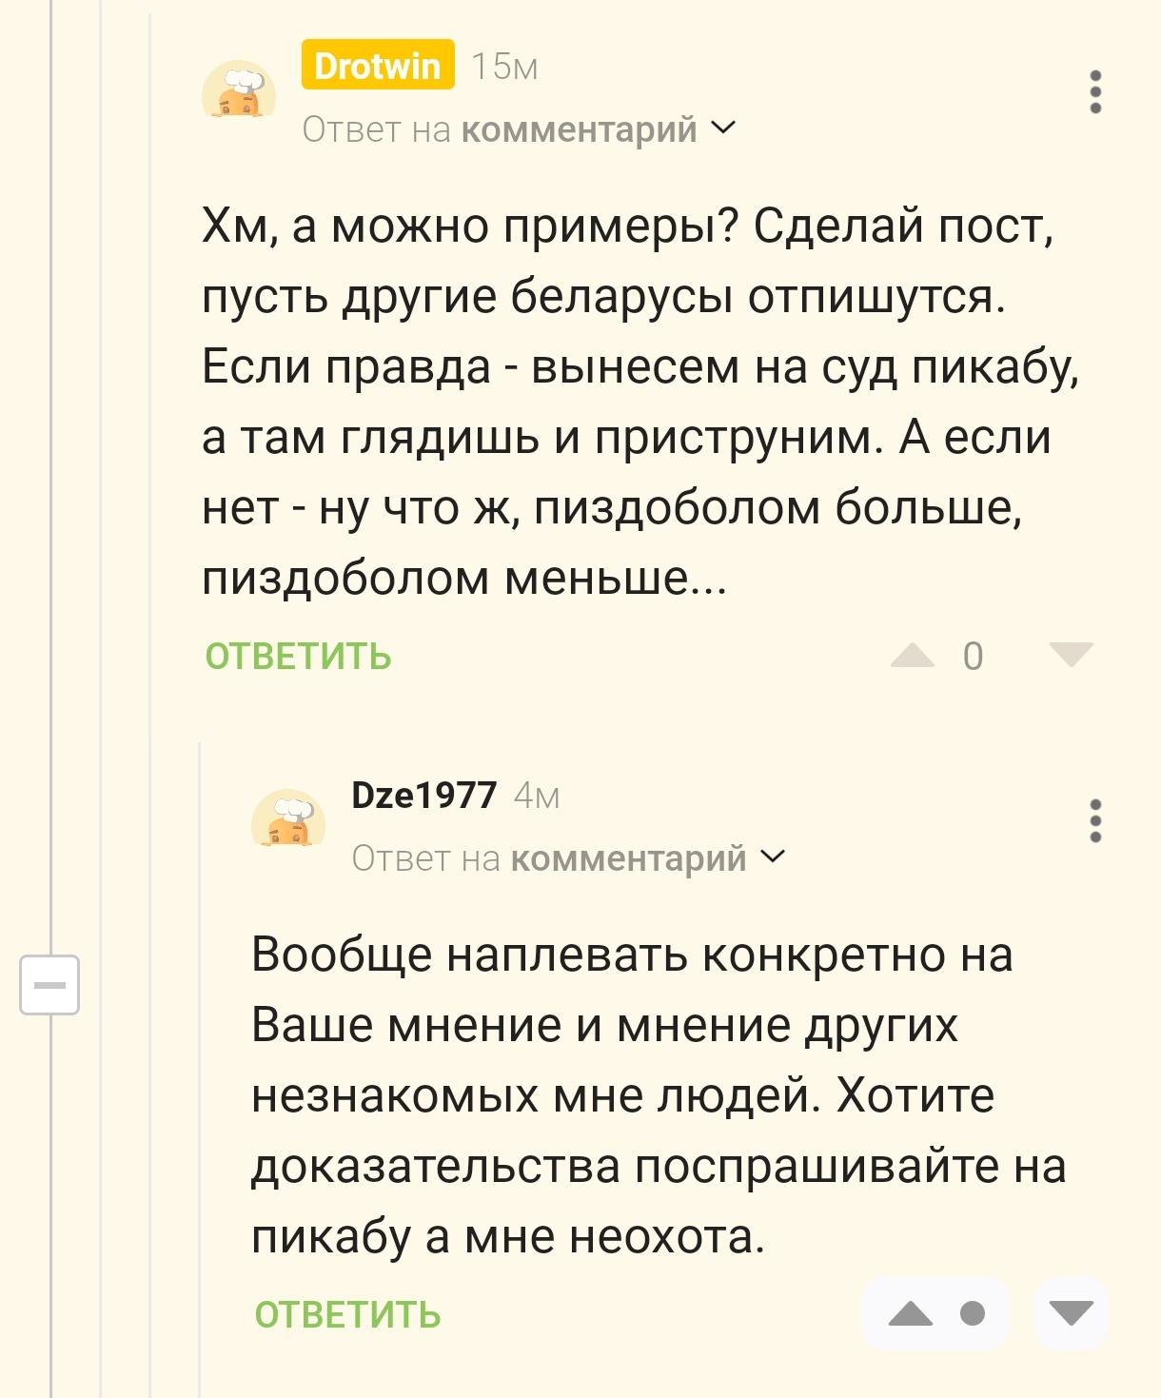Downvote Dze1977's comment

coord(1072,1314)
